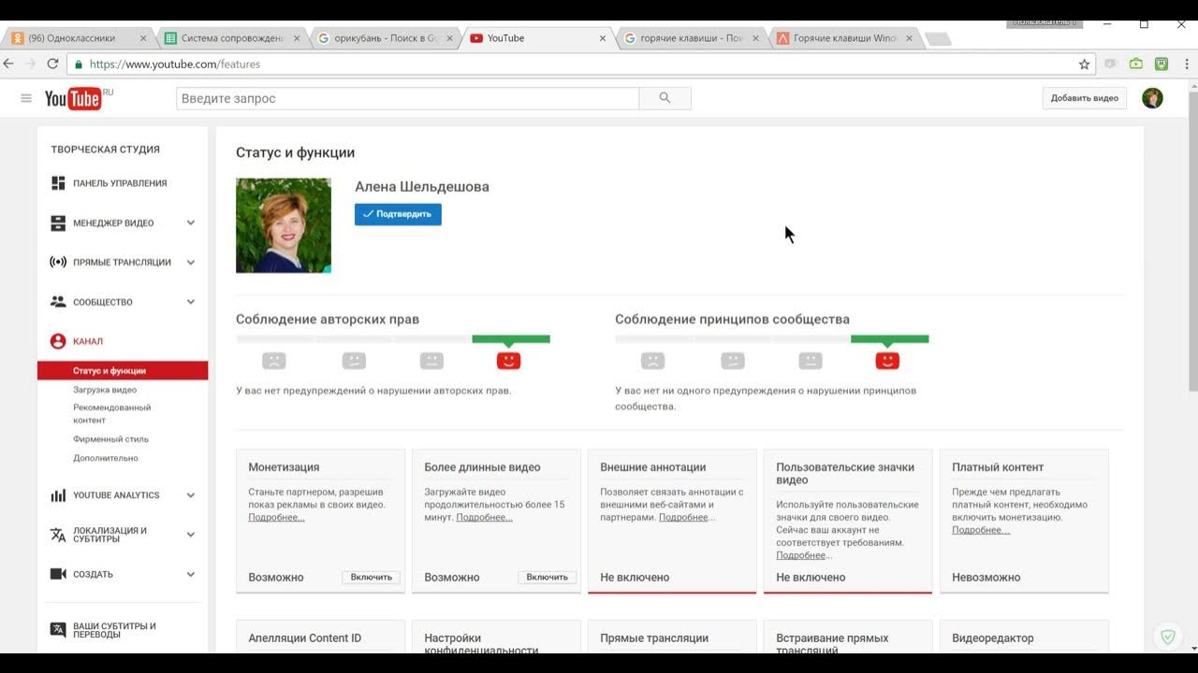This screenshot has width=1198, height=673.
Task: Click the first gray sad face under принципов сообщества
Action: 652,360
